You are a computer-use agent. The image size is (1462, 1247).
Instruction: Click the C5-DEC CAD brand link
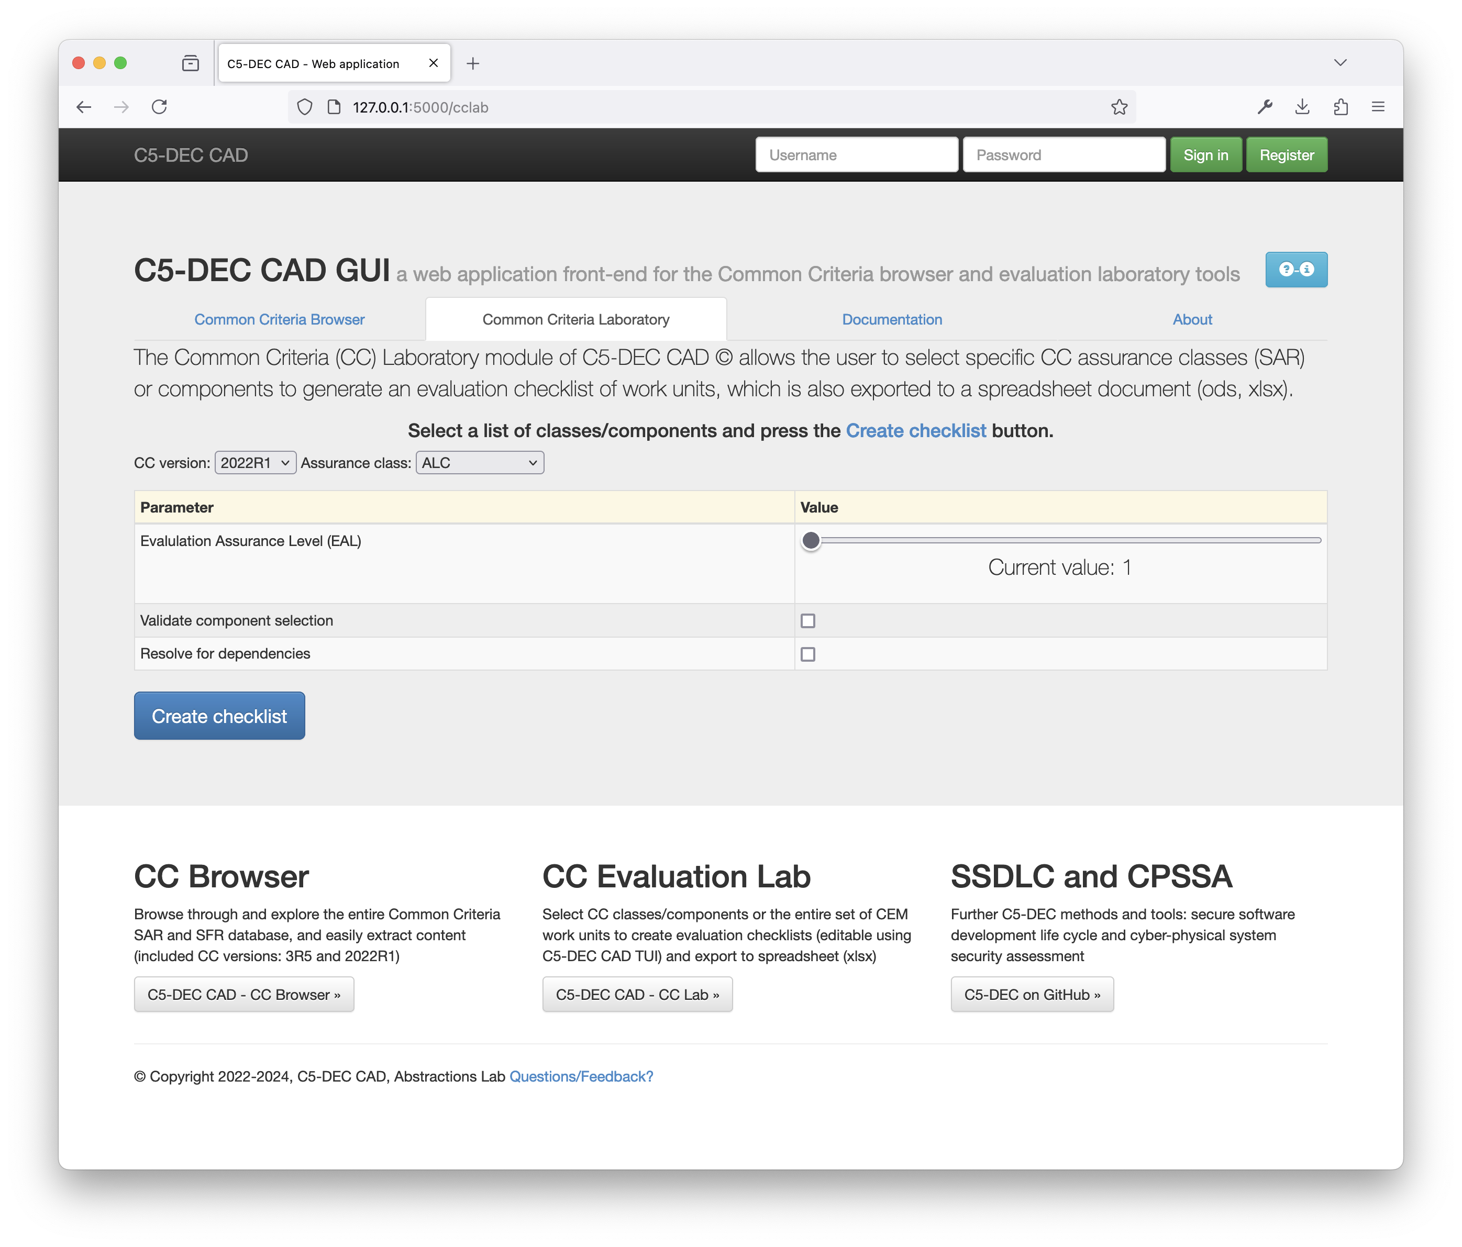coord(191,155)
